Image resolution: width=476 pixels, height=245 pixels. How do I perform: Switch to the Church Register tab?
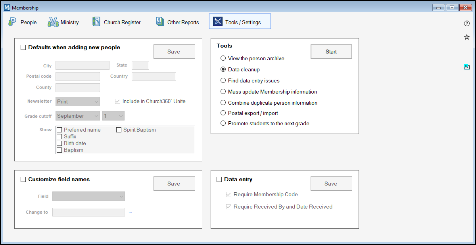coord(122,23)
